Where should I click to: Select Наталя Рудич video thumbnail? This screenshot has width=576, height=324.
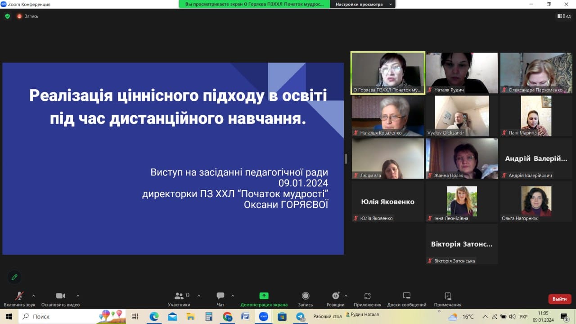[462, 72]
